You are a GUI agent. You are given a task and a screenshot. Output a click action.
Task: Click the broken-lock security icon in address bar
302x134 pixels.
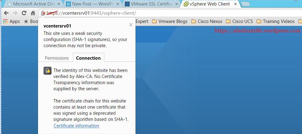coord(43,13)
